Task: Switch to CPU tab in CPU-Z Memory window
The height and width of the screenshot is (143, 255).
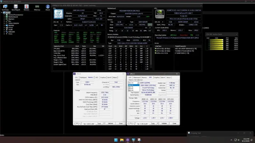Action: tap(76, 78)
